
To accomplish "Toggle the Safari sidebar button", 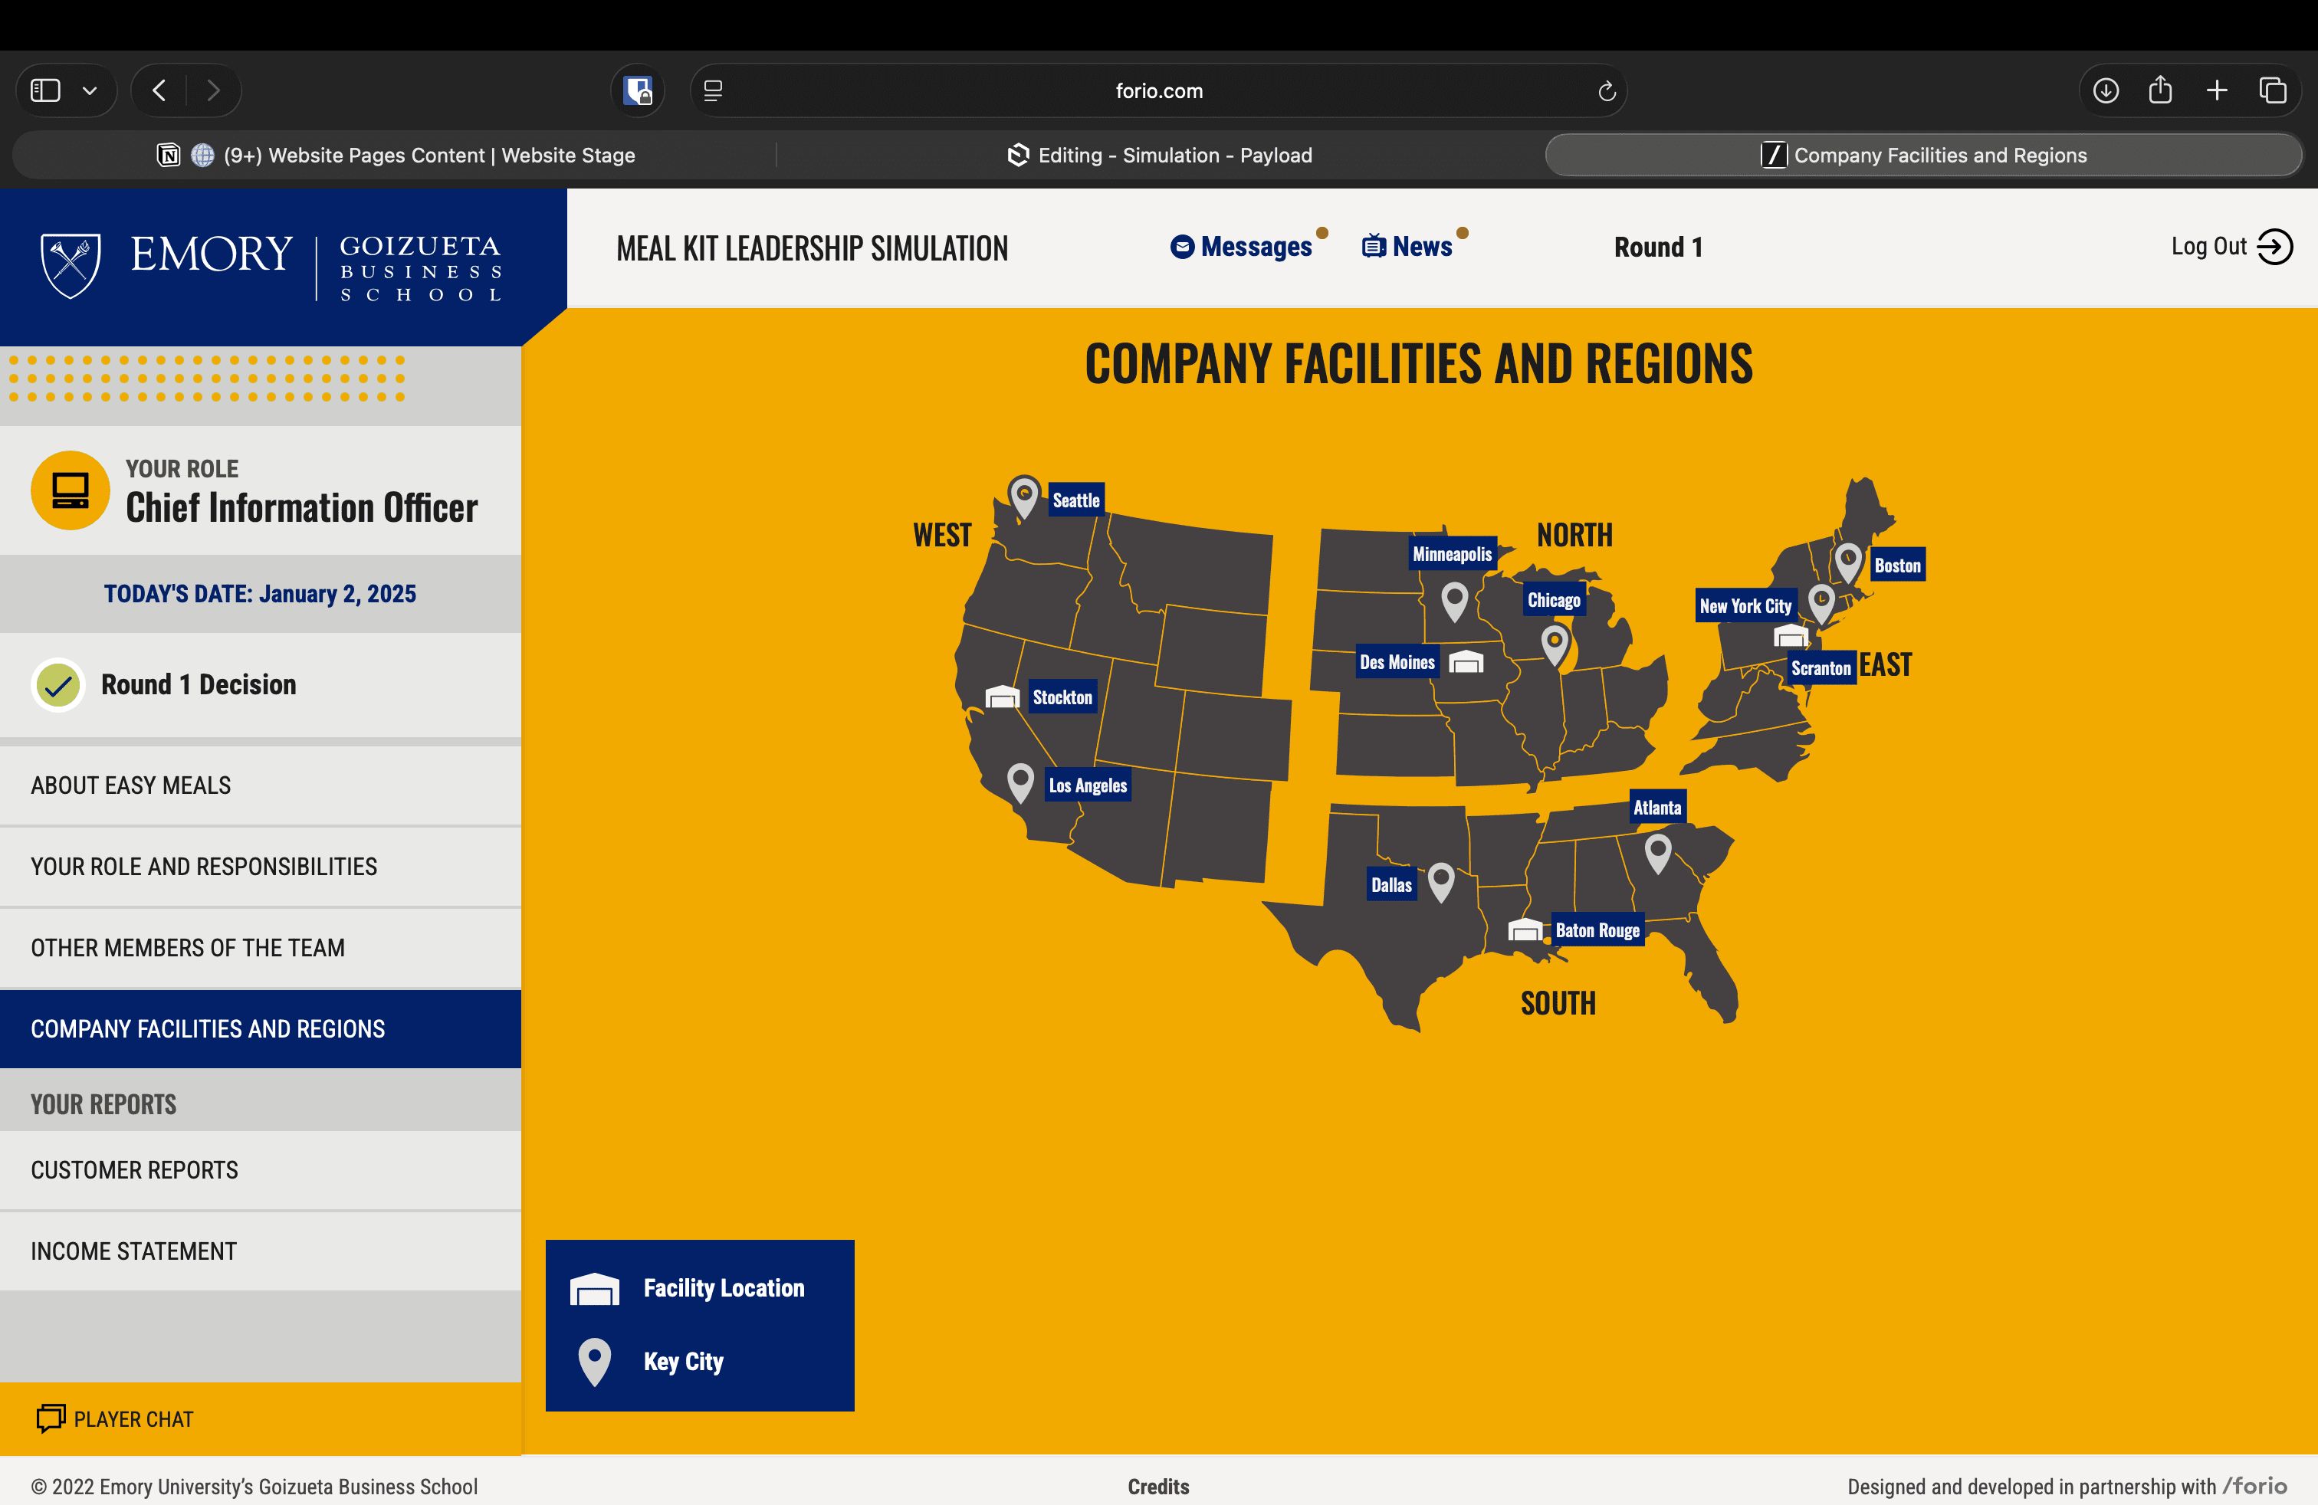I will pos(46,90).
